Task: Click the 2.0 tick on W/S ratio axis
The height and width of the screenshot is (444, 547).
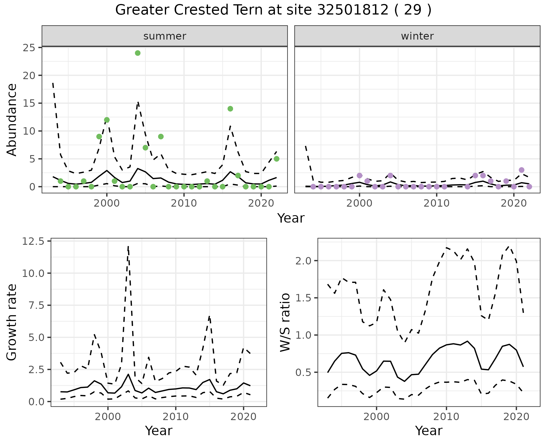Action: 303,261
